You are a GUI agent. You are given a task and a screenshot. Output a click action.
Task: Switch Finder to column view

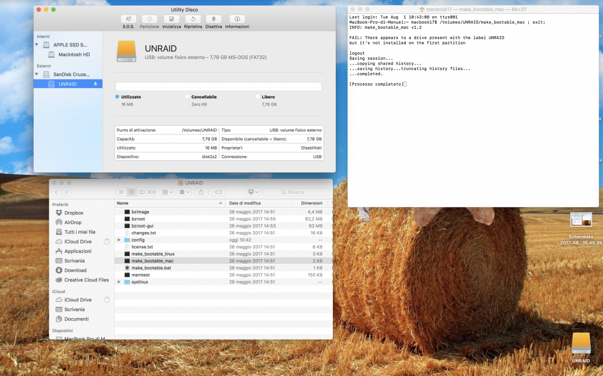point(142,192)
